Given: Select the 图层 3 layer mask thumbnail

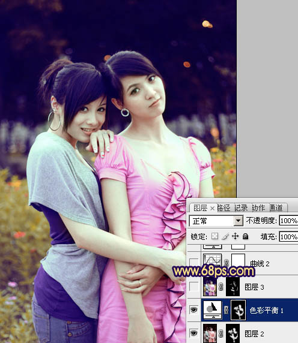Looking at the screenshot, I should point(233,287).
